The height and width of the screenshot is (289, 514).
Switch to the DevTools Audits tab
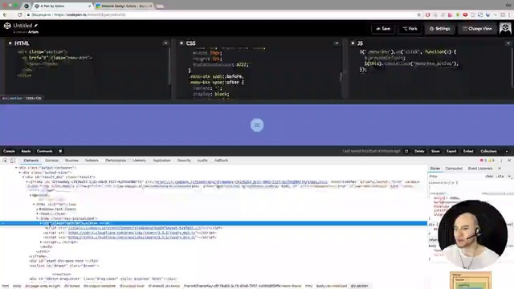pyautogui.click(x=202, y=161)
